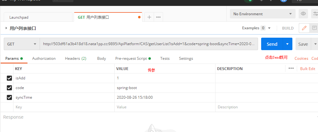Expand the Examples dropdown
318x132 pixels.
[x=269, y=28]
